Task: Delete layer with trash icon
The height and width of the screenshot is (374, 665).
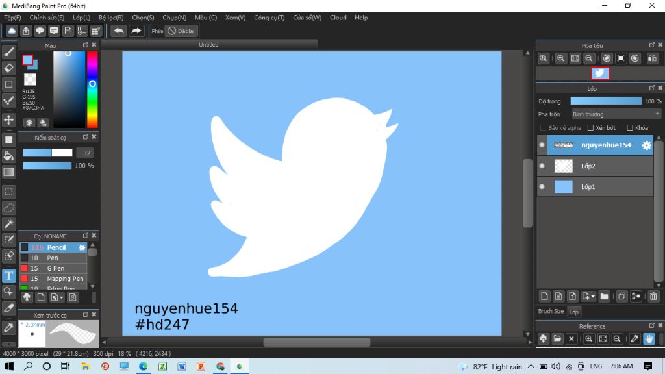Action: pyautogui.click(x=653, y=296)
